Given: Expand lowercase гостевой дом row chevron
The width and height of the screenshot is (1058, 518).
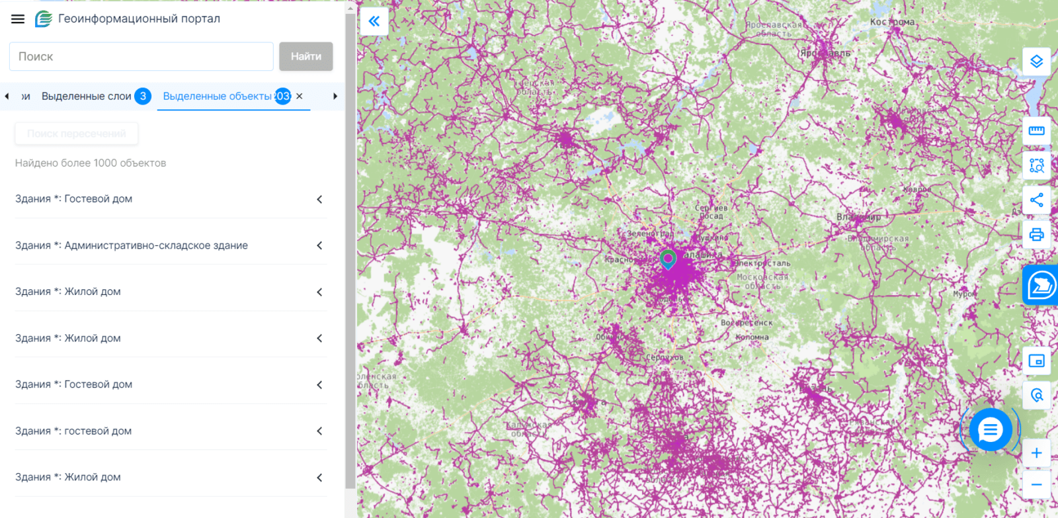Looking at the screenshot, I should pyautogui.click(x=319, y=431).
